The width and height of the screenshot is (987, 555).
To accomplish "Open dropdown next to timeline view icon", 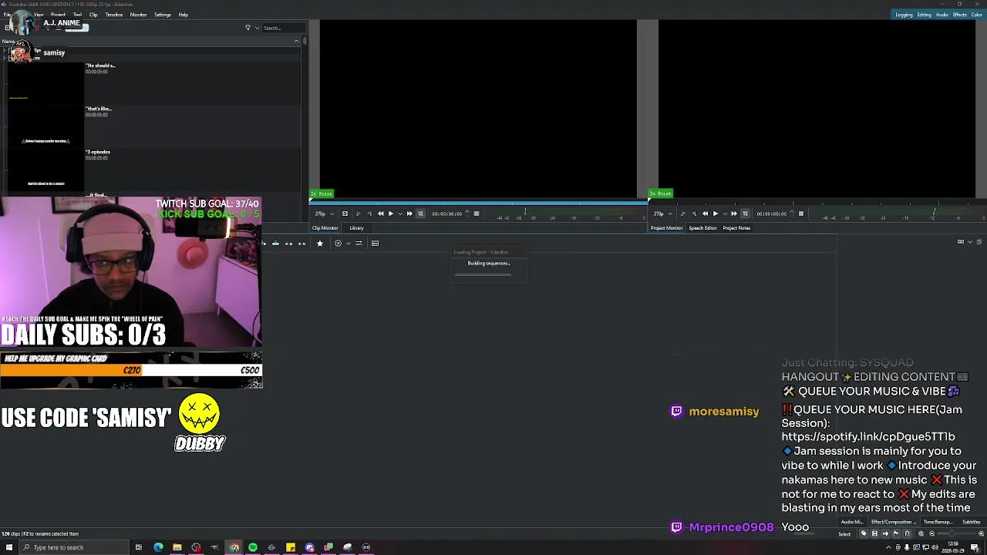I will coord(969,242).
